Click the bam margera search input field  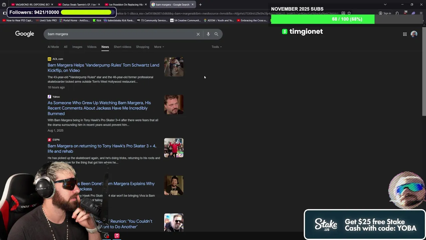tap(120, 34)
